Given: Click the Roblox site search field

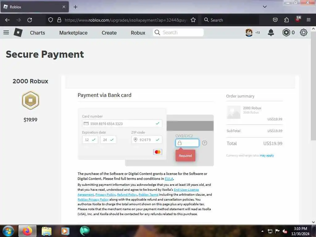Looking at the screenshot, I should tap(178, 32).
